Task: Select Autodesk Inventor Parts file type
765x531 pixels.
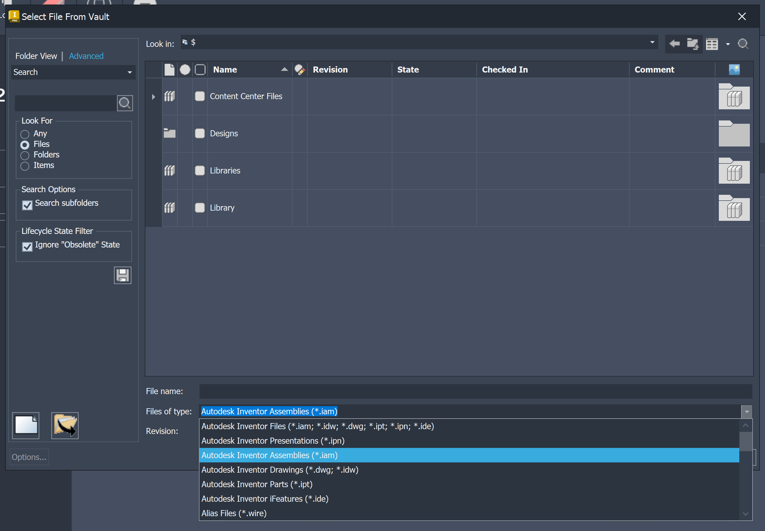Action: [x=257, y=484]
